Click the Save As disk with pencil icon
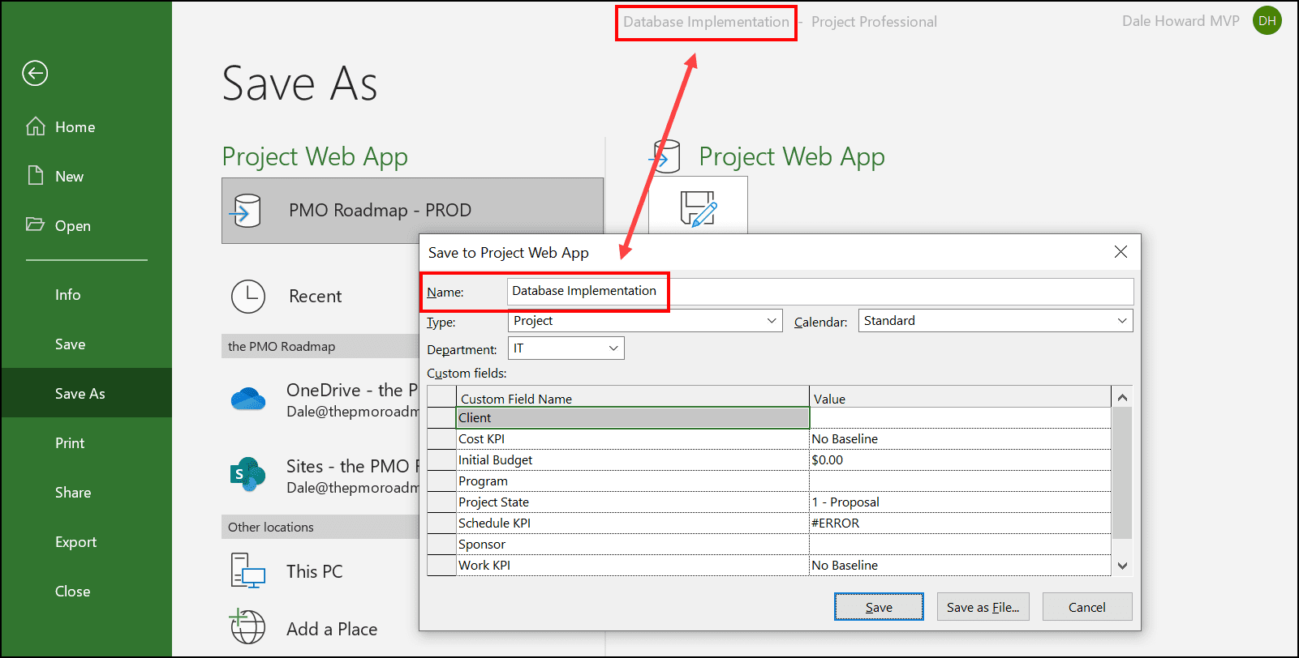 click(x=698, y=209)
